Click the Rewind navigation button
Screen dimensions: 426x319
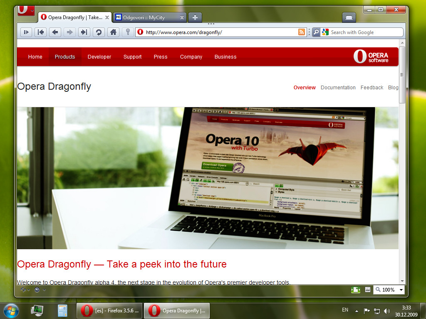coord(41,32)
